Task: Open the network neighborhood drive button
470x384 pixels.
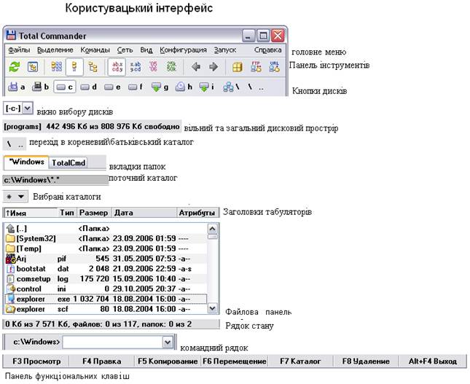Action: pos(231,87)
